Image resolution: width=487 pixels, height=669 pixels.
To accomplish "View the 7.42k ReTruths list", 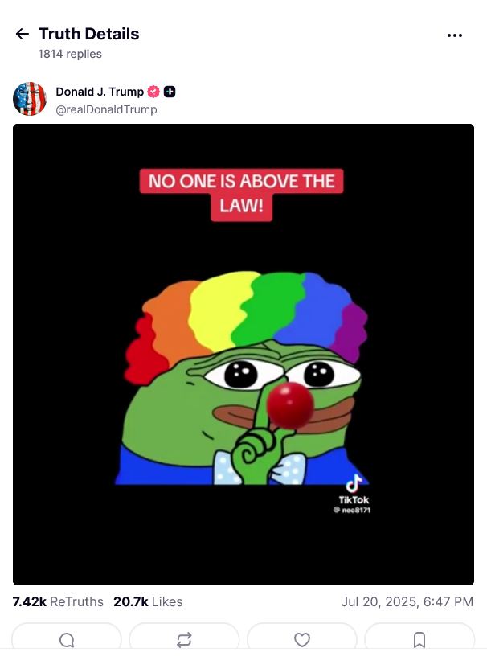I will point(58,601).
